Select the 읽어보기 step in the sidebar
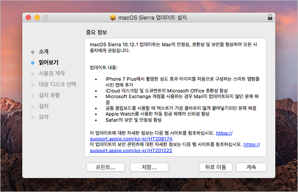This screenshot has width=298, height=192. tap(49, 62)
